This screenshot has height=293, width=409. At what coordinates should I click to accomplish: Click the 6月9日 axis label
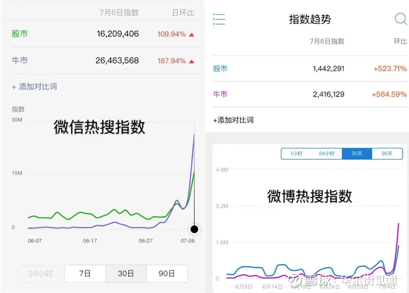(244, 287)
